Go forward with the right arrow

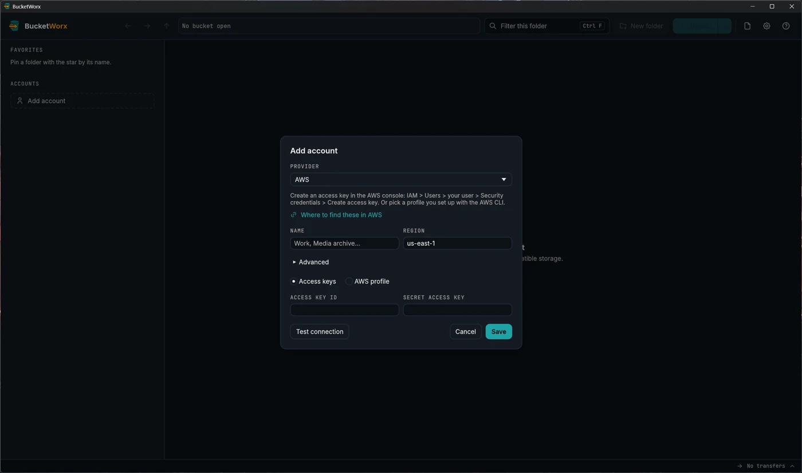coord(147,26)
